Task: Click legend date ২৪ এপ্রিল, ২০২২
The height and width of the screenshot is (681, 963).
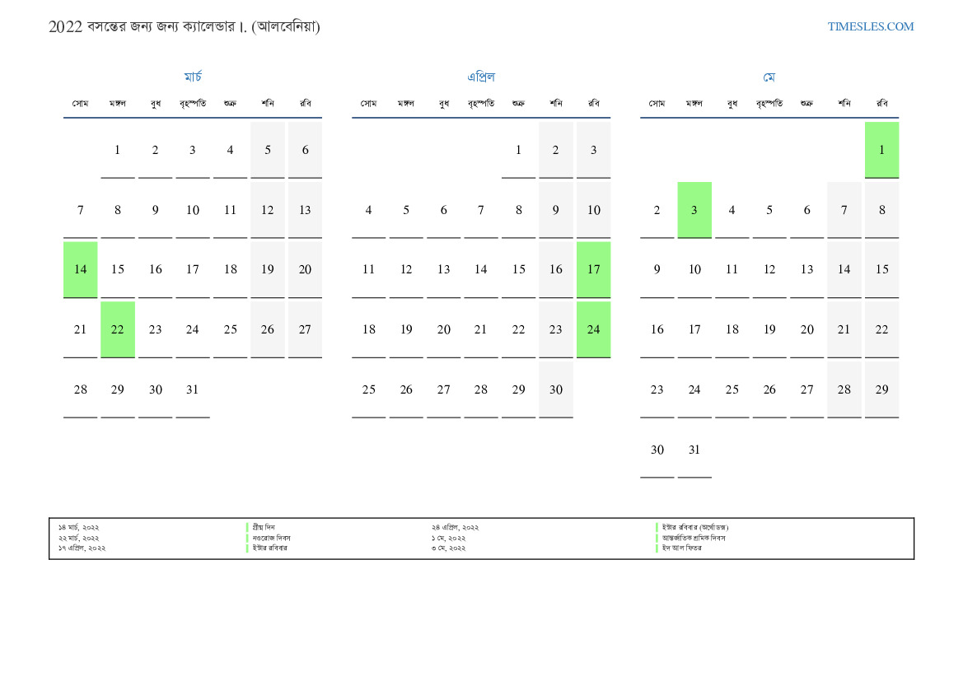Action: 455,527
